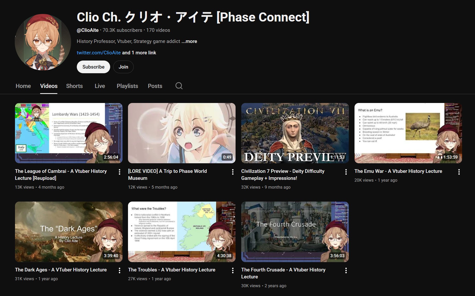Open options menu for The Emu War video
This screenshot has width=475, height=296.
(459, 172)
